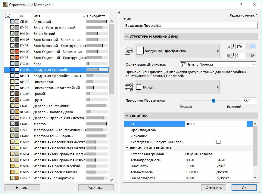Select the Гипсокартон - Влагостойкий row
Viewport: 262px width, 194px height.
[x=57, y=88]
